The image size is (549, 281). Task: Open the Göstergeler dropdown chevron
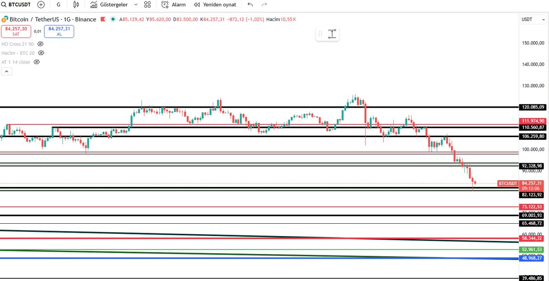click(x=135, y=5)
